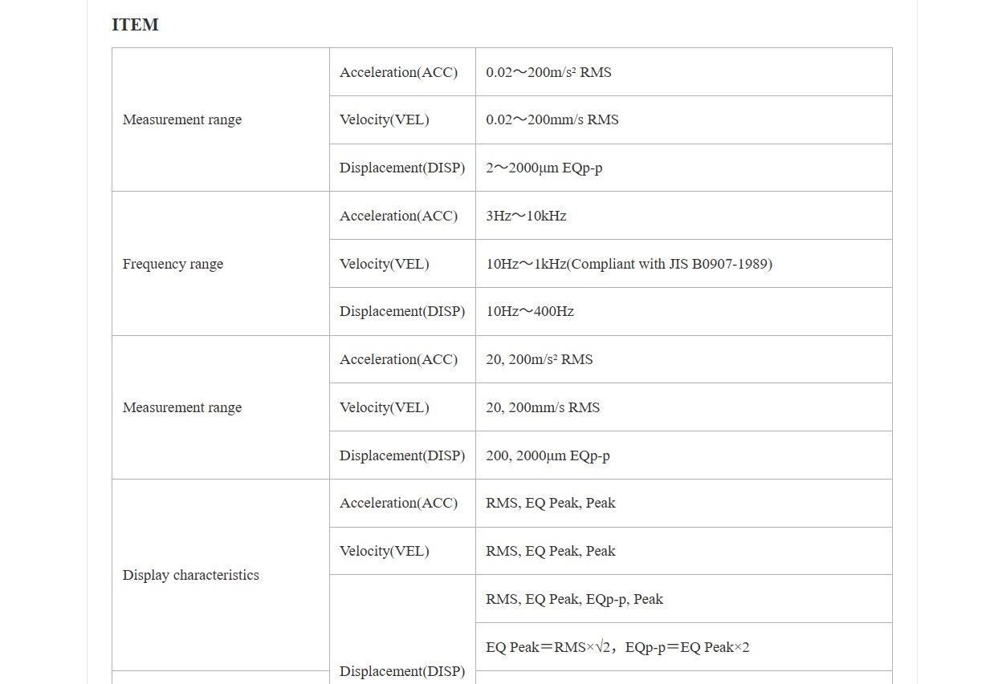This screenshot has width=998, height=684.
Task: Click the 20, 200mm/s RMS value
Action: point(684,407)
